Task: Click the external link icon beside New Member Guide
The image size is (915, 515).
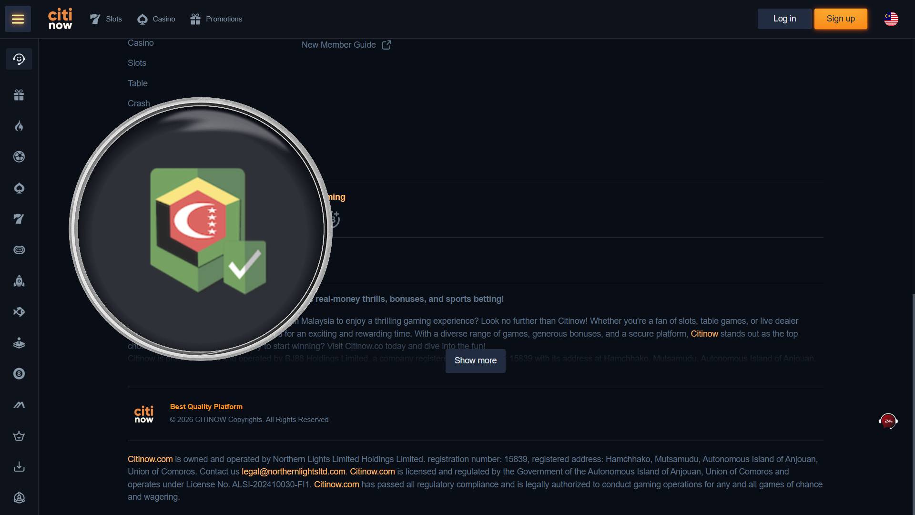Action: pyautogui.click(x=386, y=45)
